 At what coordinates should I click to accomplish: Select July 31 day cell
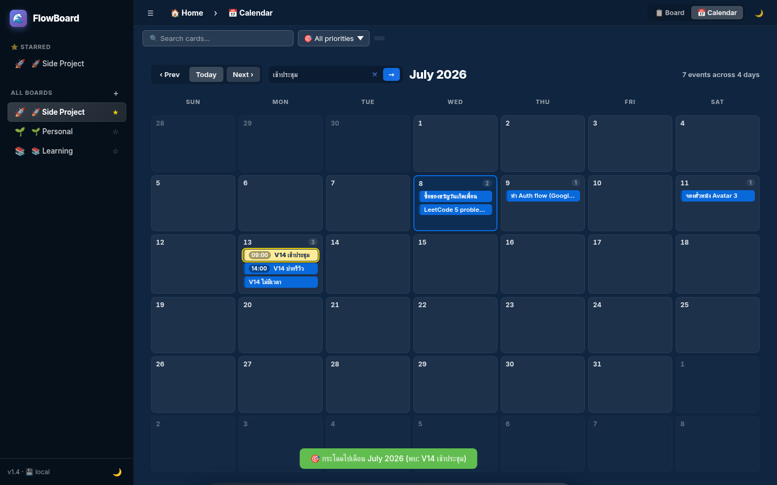(630, 384)
